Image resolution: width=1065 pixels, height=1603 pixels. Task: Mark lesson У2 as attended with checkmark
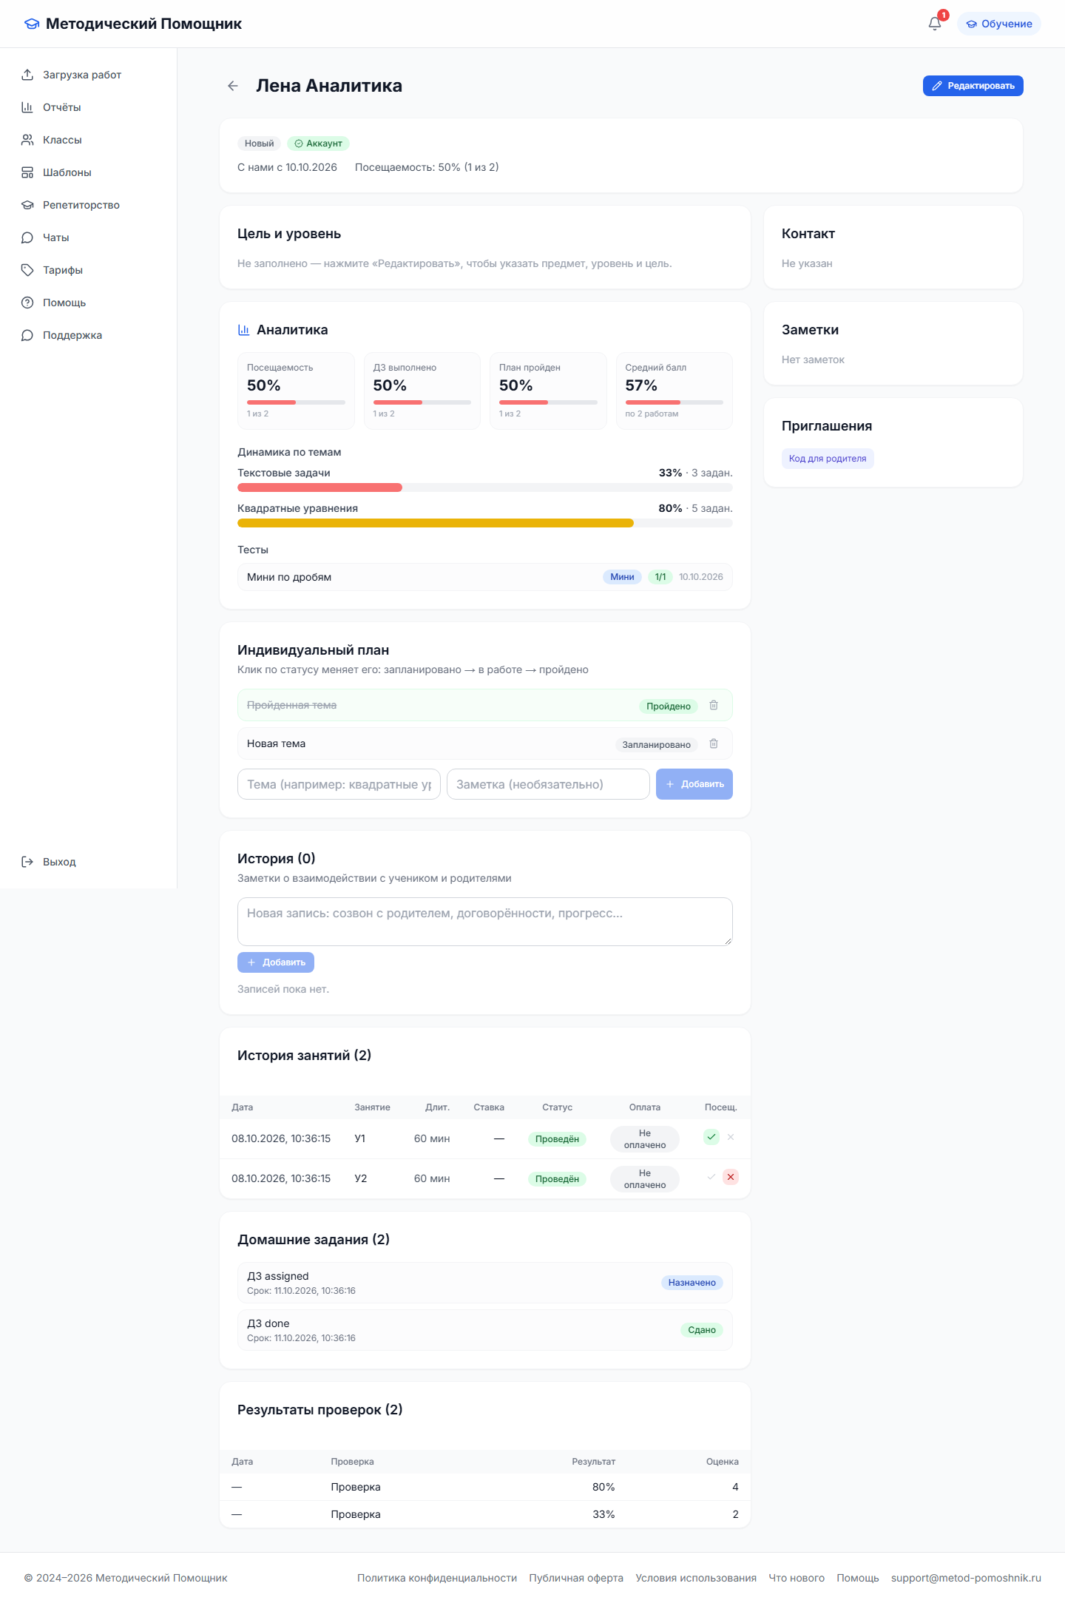click(x=711, y=1177)
